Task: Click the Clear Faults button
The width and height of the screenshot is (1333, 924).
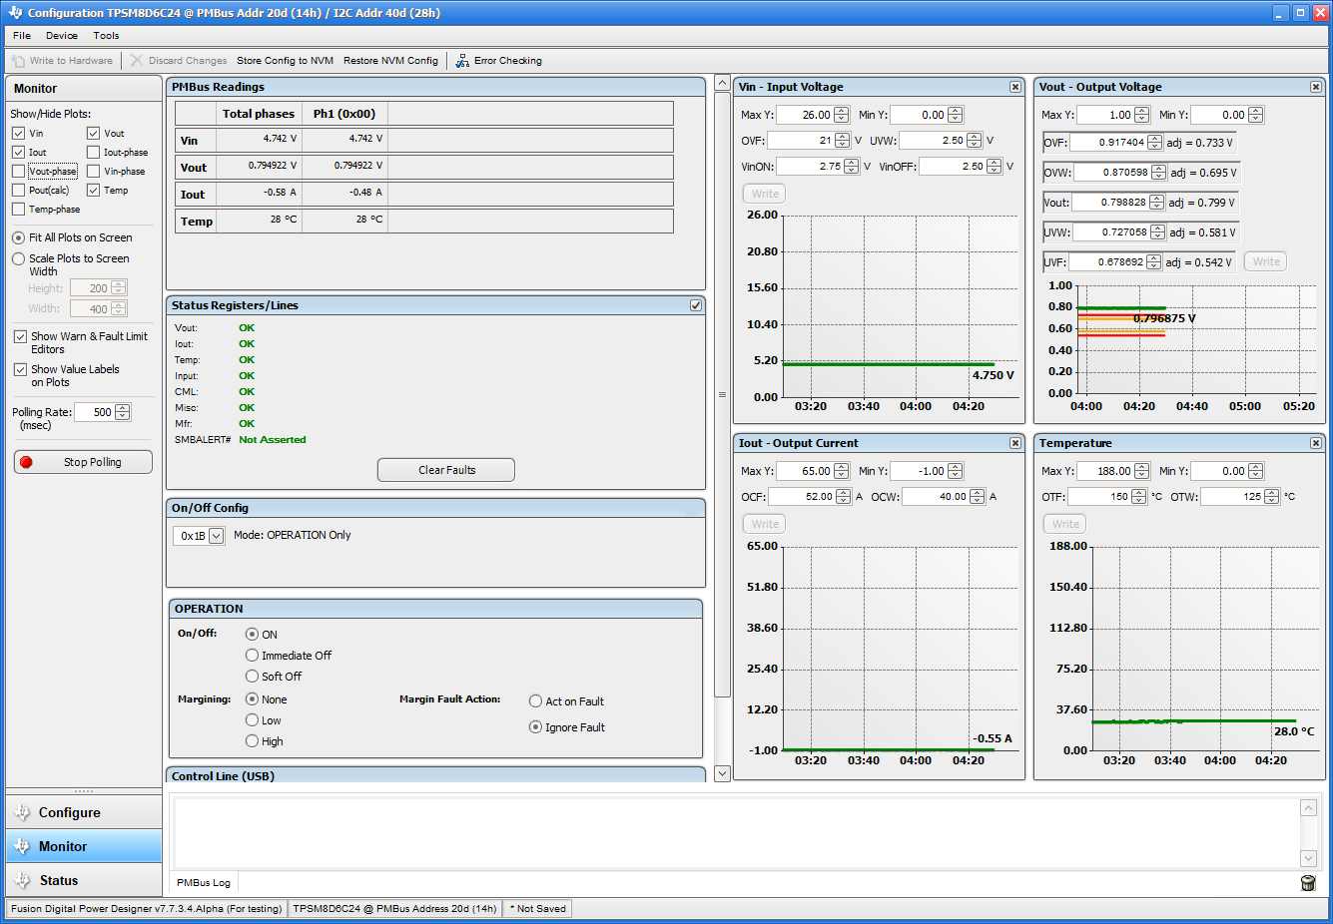Action: [x=446, y=470]
